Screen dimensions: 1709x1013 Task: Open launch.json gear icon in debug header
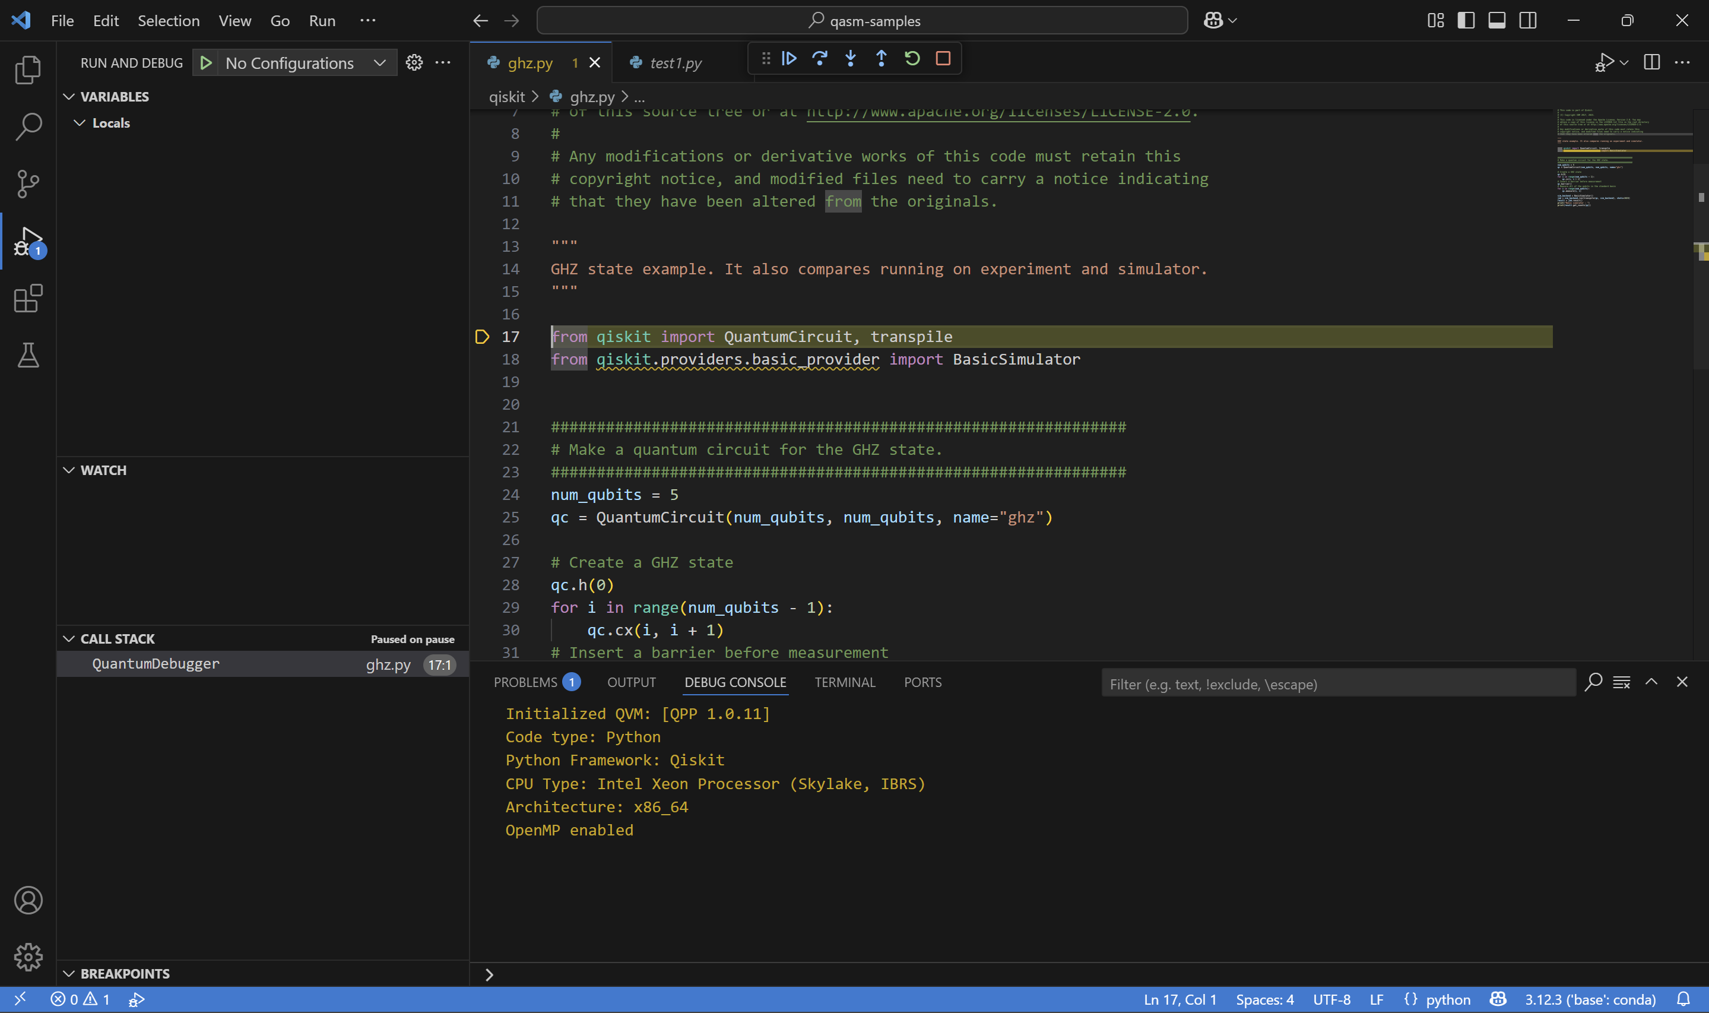(x=414, y=63)
